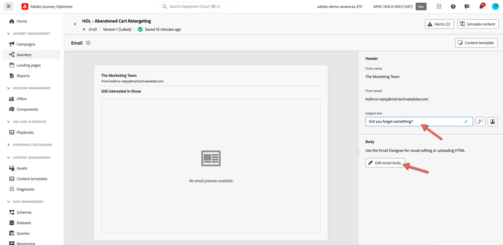Collapse the Data Management section

(8, 202)
